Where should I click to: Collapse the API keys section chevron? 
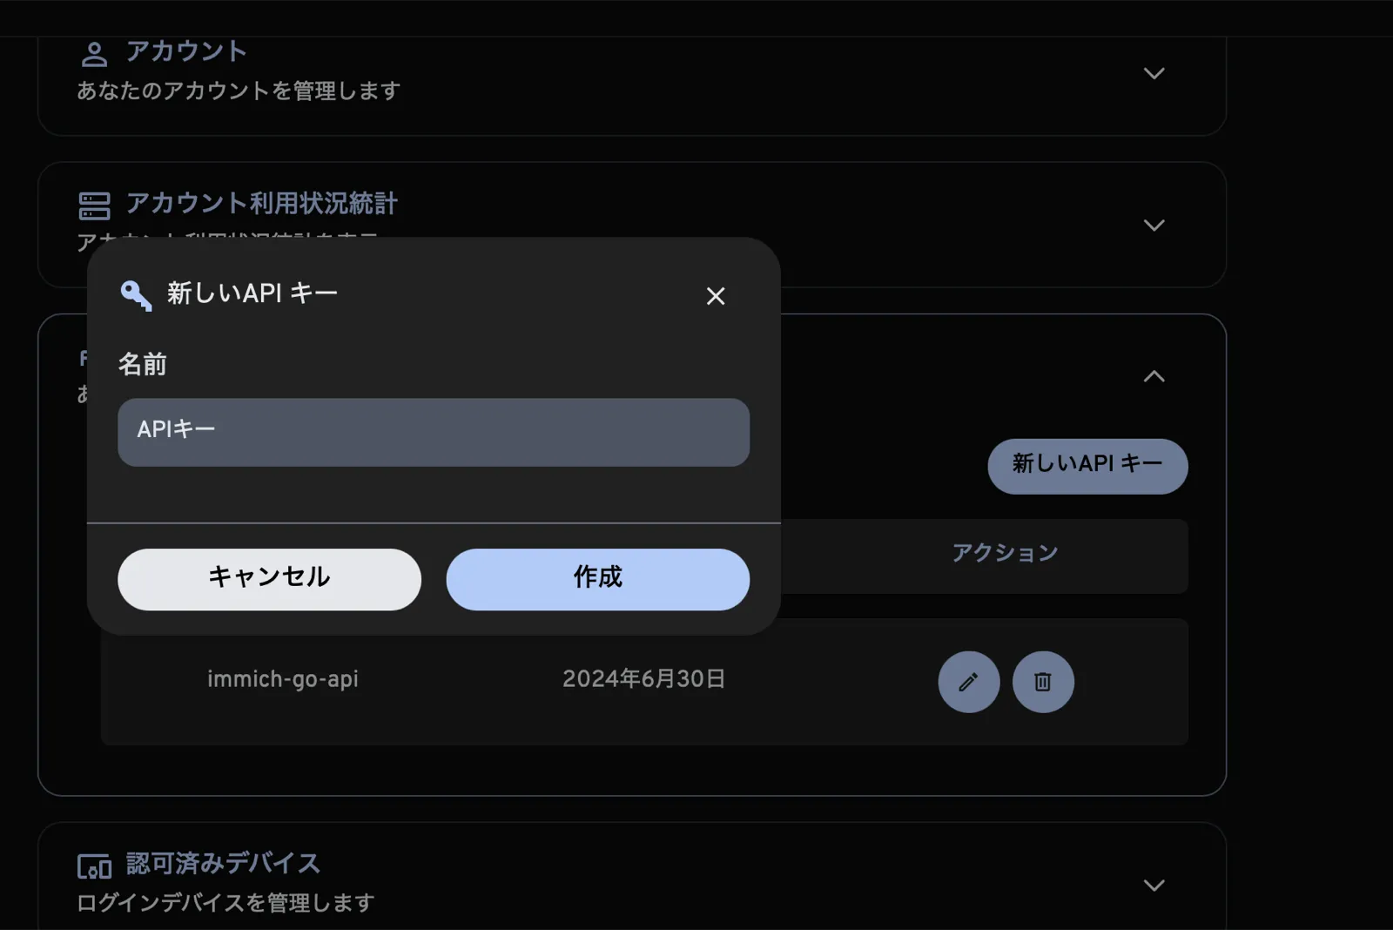click(1154, 376)
